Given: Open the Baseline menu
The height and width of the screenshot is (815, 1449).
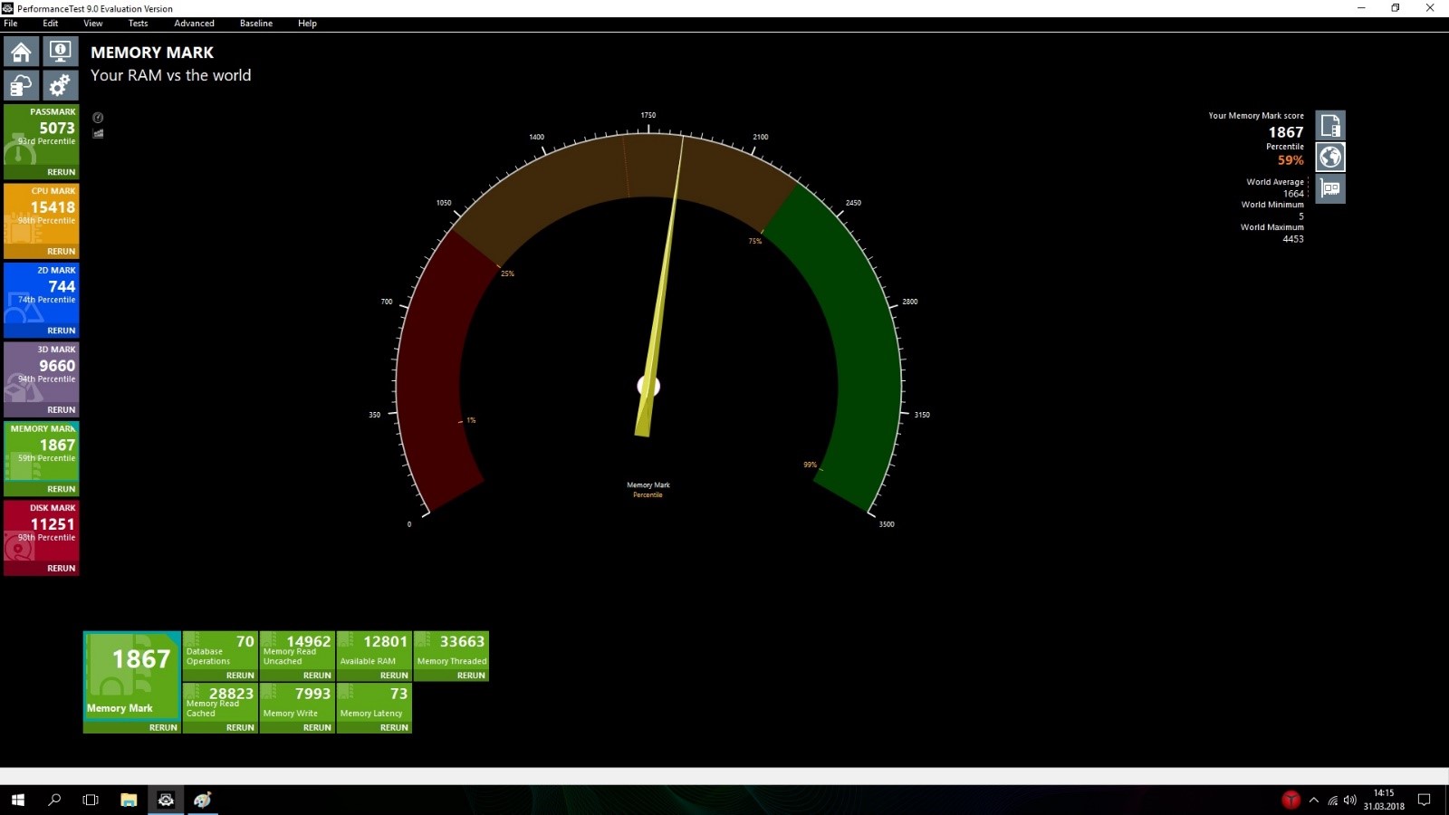Looking at the screenshot, I should (x=255, y=24).
